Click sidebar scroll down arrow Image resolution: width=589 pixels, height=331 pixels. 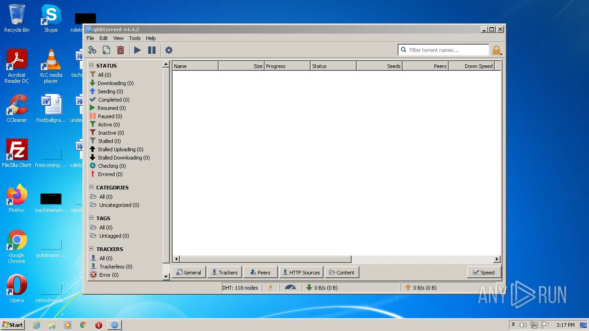point(166,277)
